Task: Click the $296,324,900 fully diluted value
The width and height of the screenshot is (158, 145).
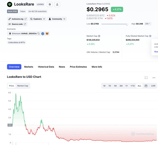Action: 132,40
